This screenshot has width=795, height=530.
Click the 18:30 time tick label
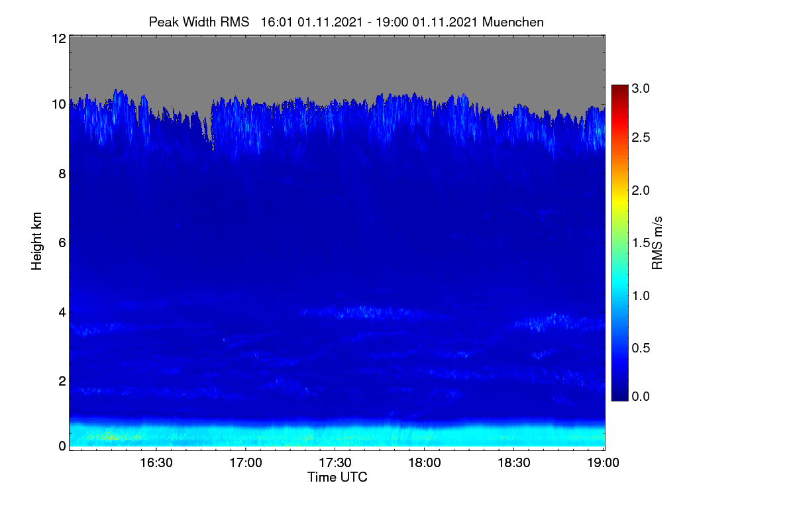coord(514,462)
